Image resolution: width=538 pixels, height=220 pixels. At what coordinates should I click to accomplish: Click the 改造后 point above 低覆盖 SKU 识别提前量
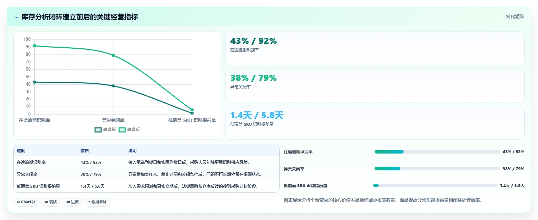pyautogui.click(x=192, y=110)
